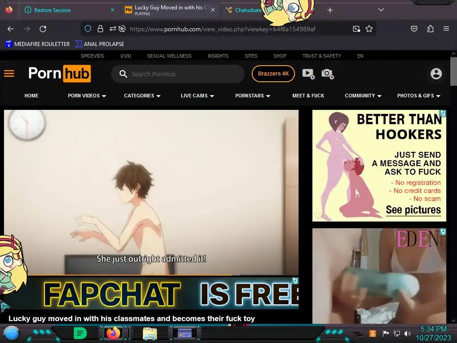457x343 pixels.
Task: Click the Brazzers 4K button
Action: [x=273, y=74]
